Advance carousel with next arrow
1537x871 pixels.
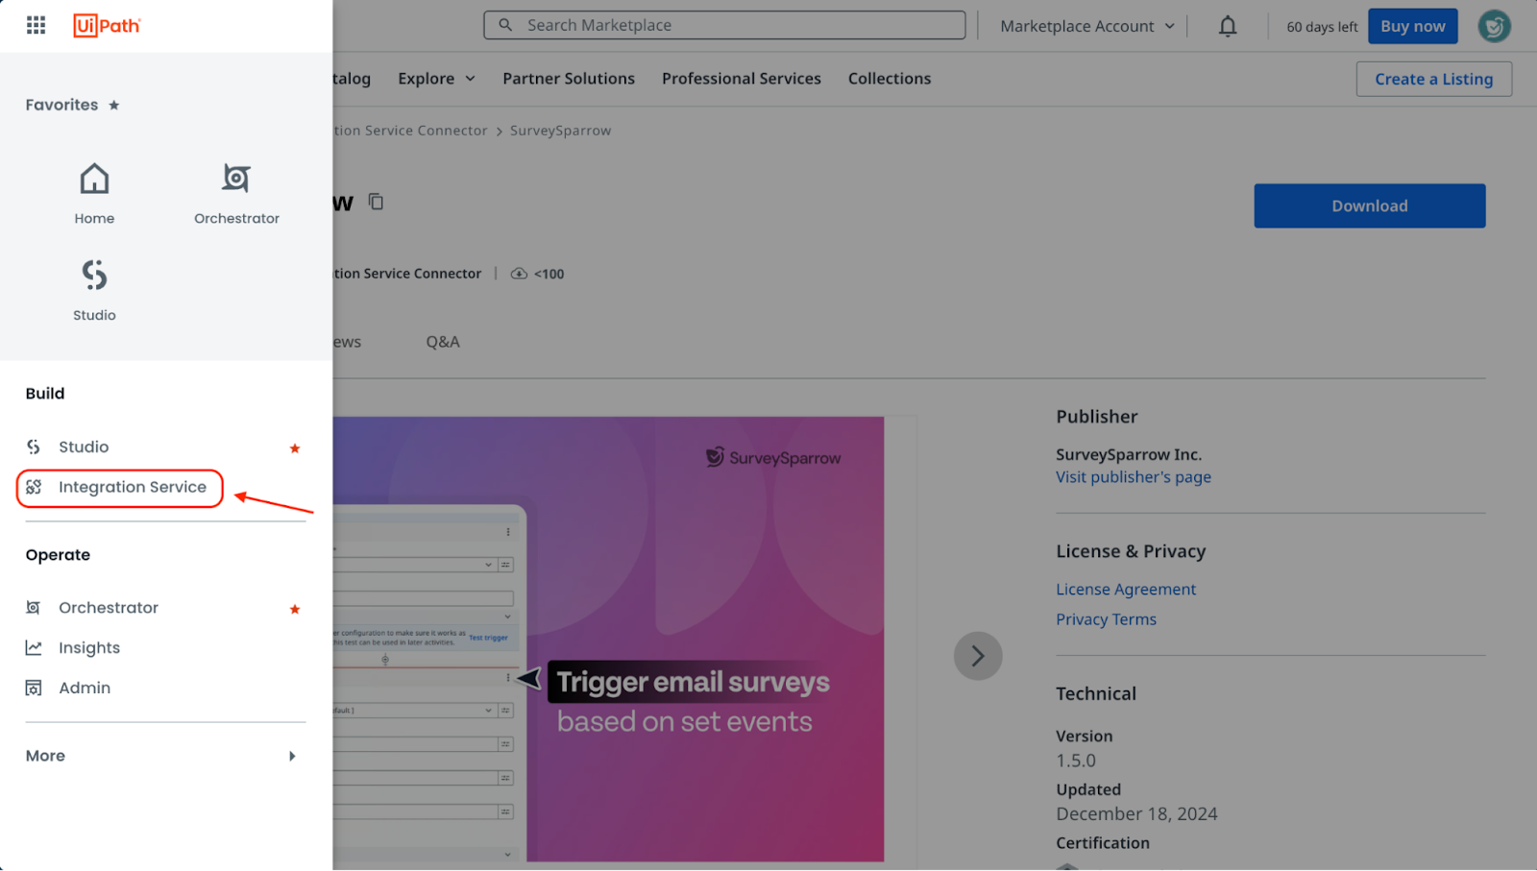pyautogui.click(x=977, y=656)
